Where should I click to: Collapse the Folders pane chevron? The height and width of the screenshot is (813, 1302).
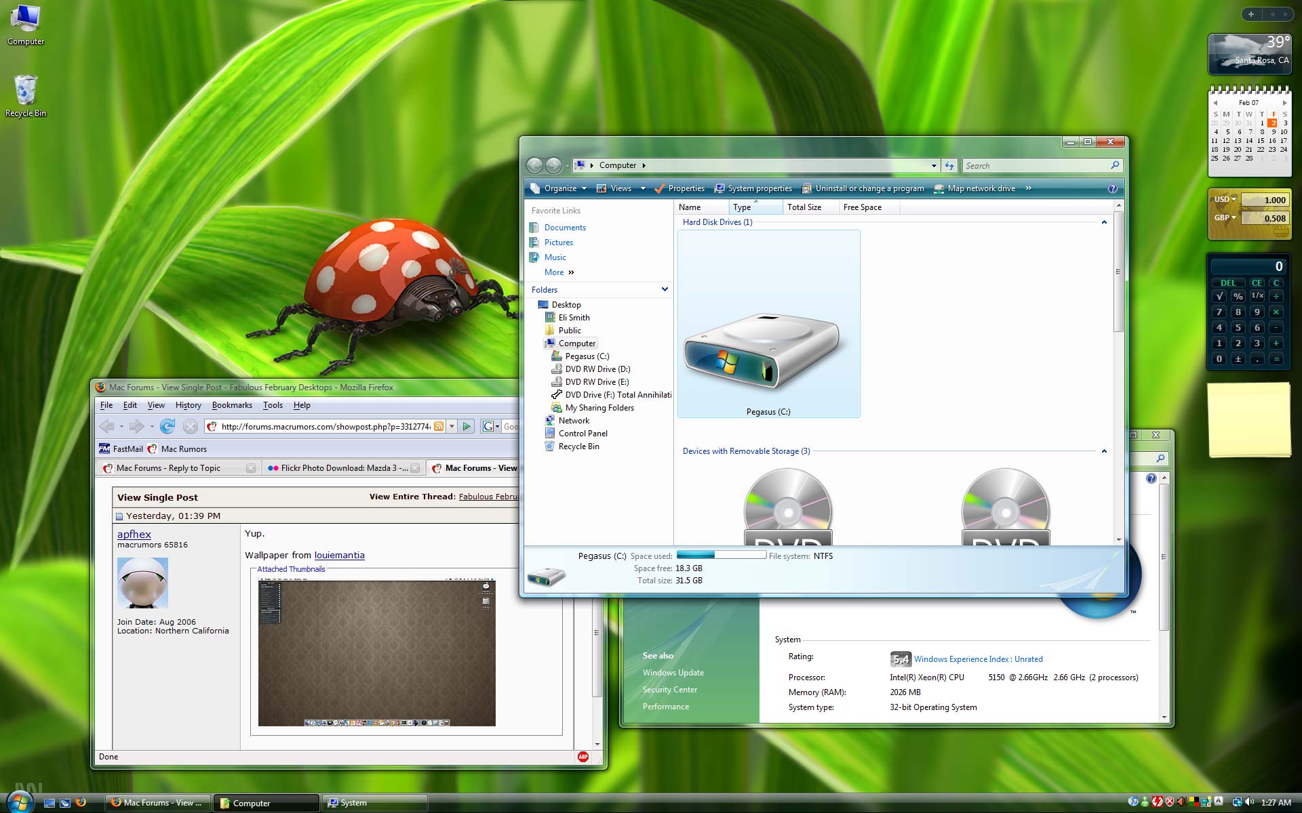[665, 289]
